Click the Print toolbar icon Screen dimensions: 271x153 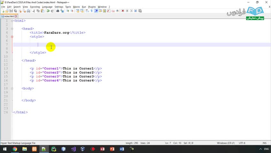(28, 11)
